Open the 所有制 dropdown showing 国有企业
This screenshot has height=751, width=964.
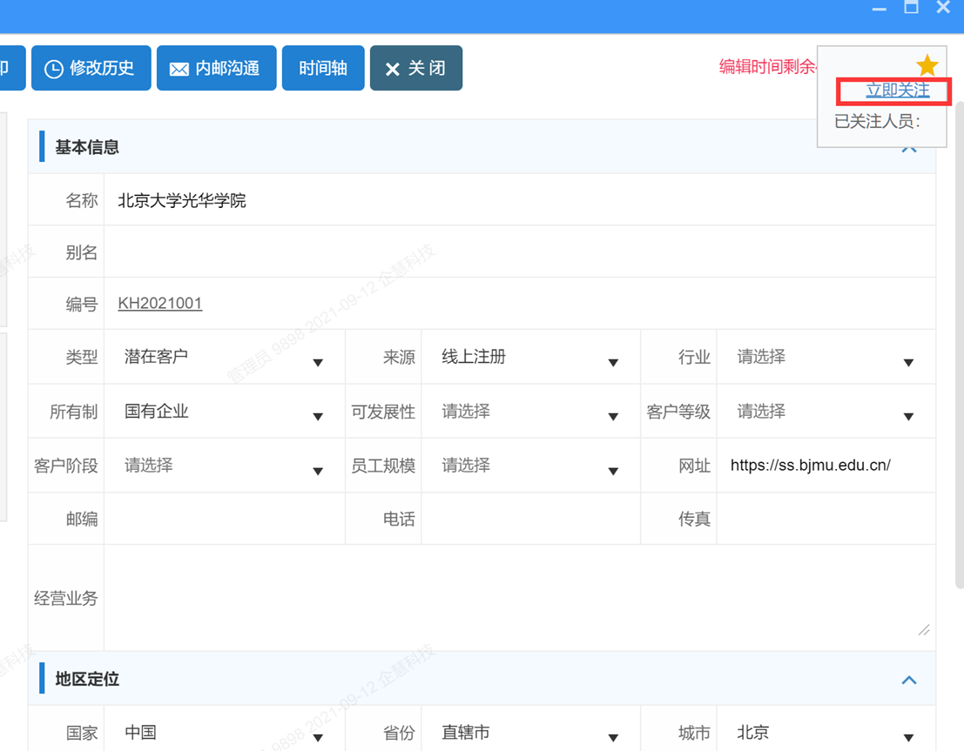click(225, 411)
